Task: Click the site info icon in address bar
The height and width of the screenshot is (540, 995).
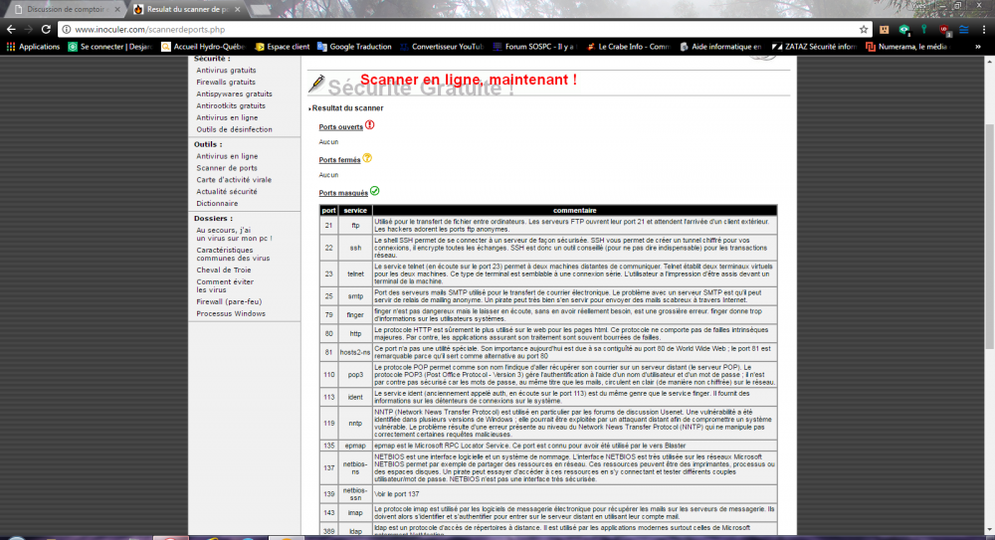Action: [66, 29]
